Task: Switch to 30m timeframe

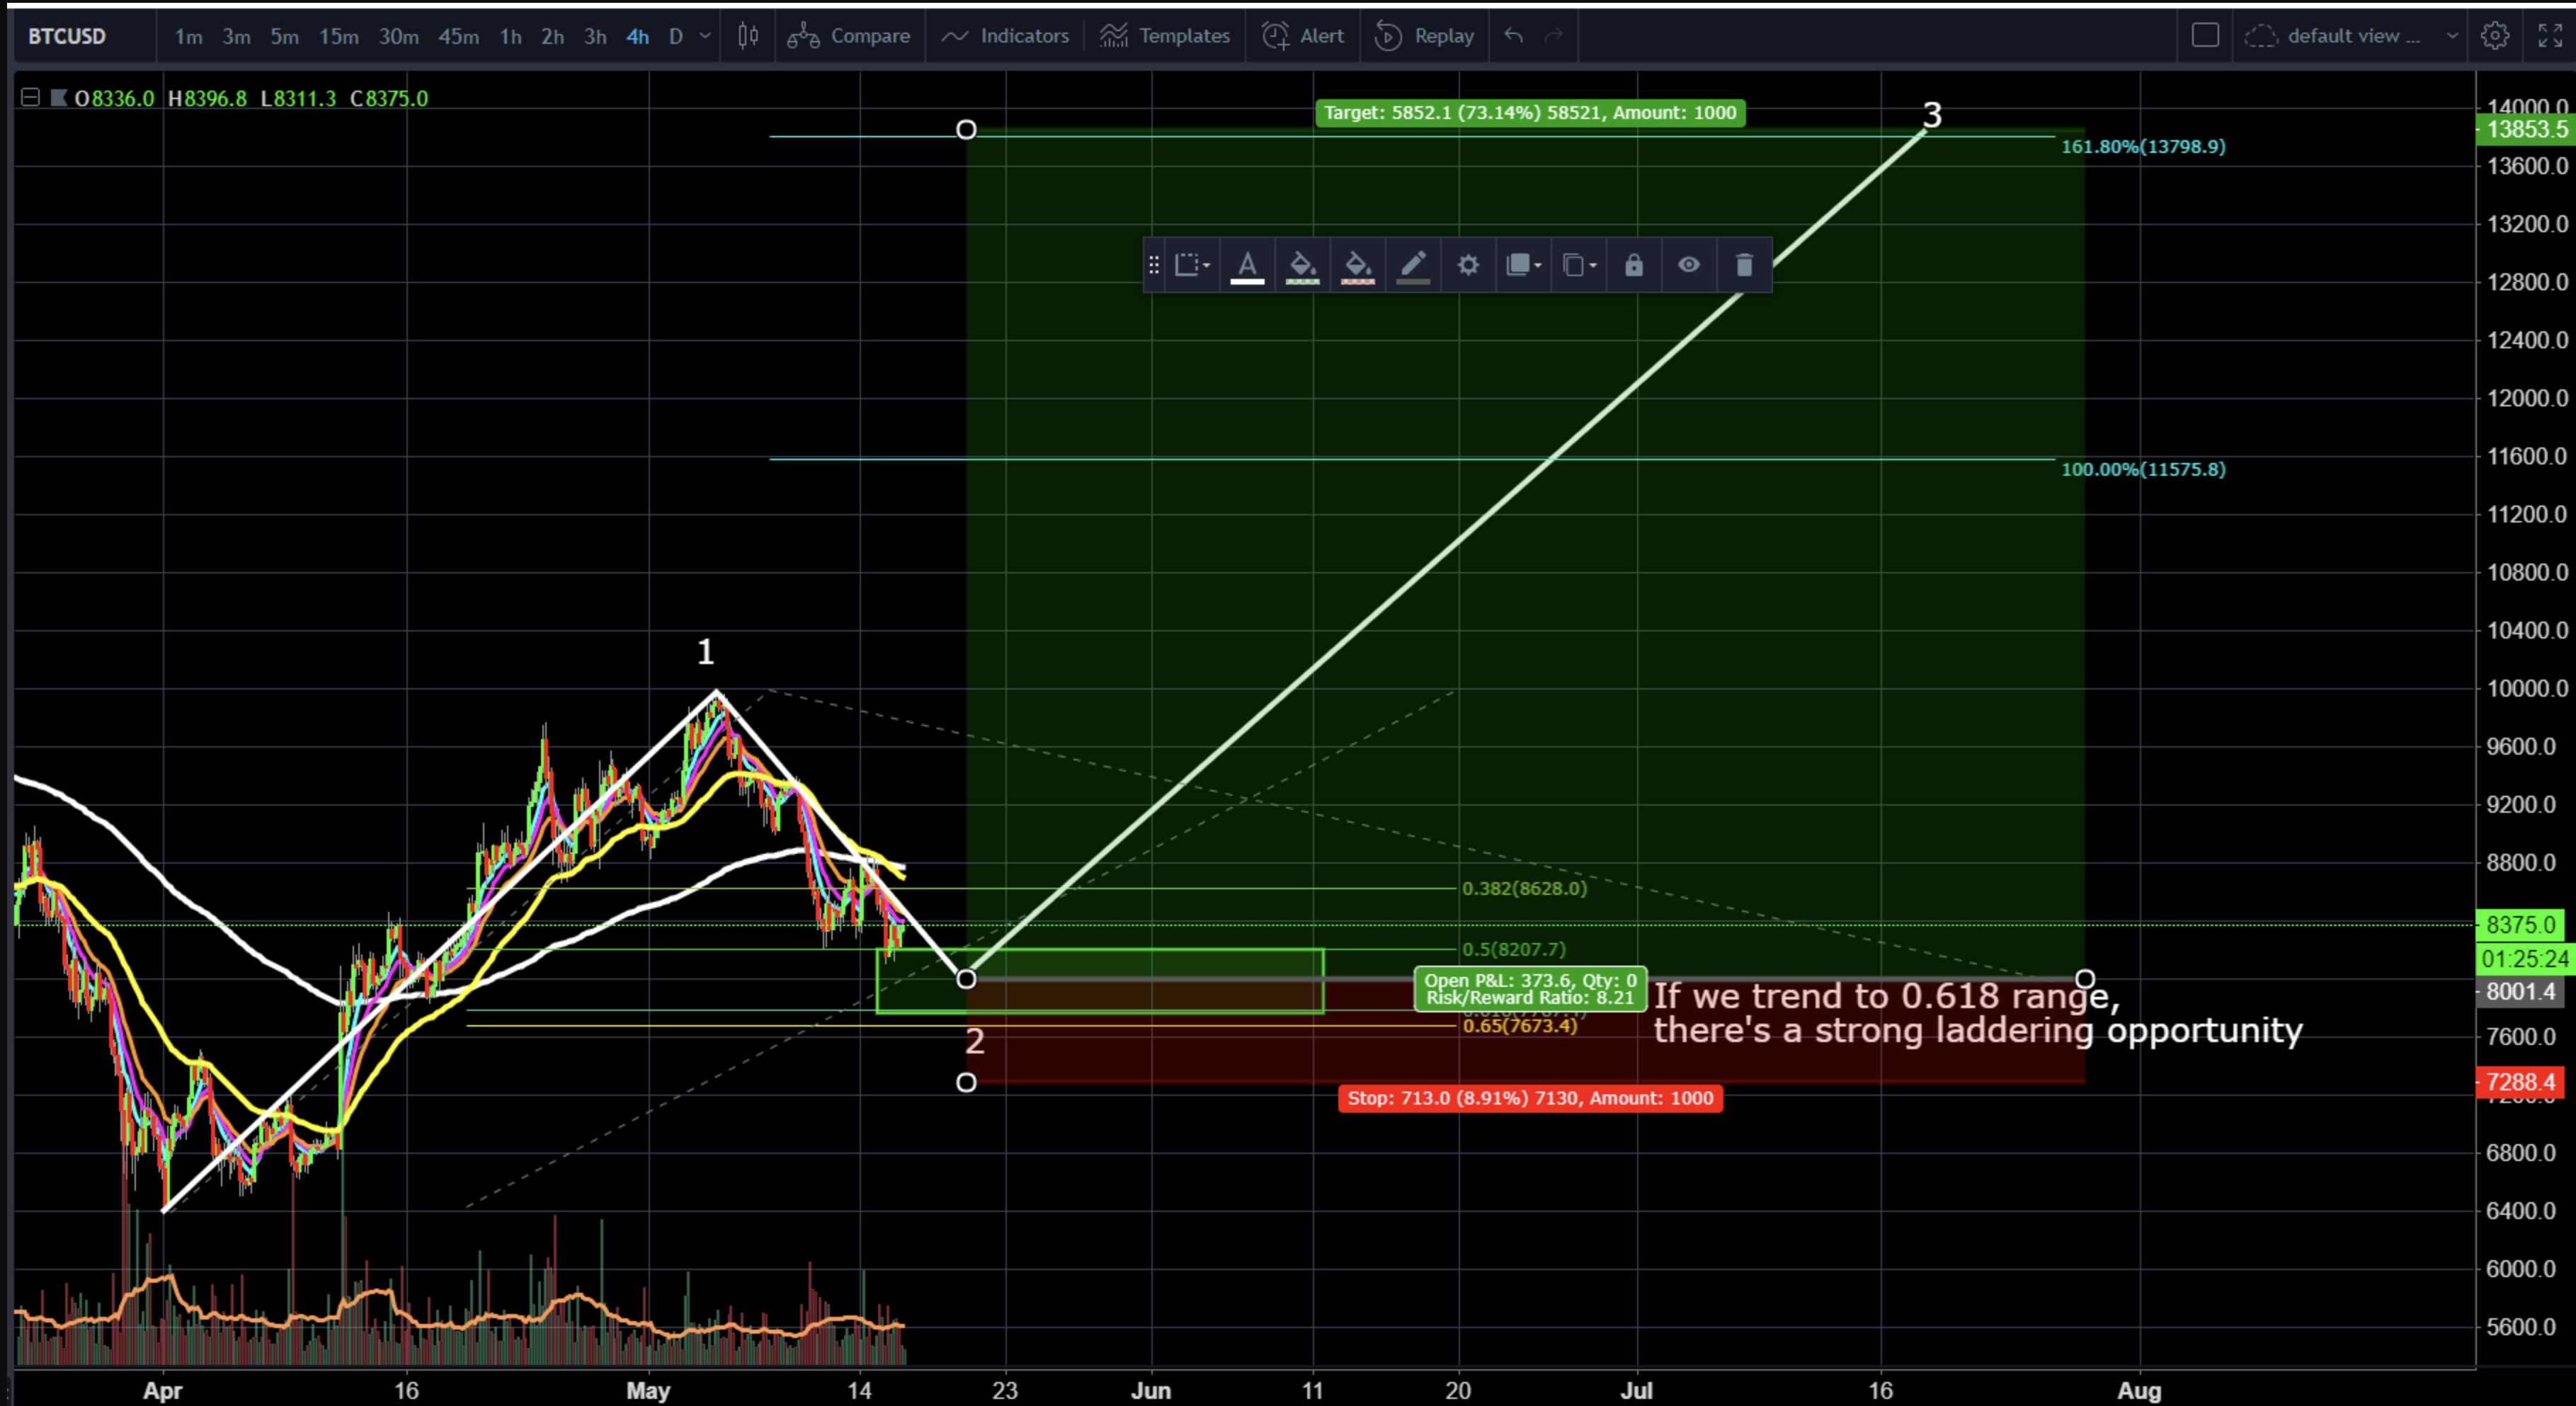Action: 398,37
